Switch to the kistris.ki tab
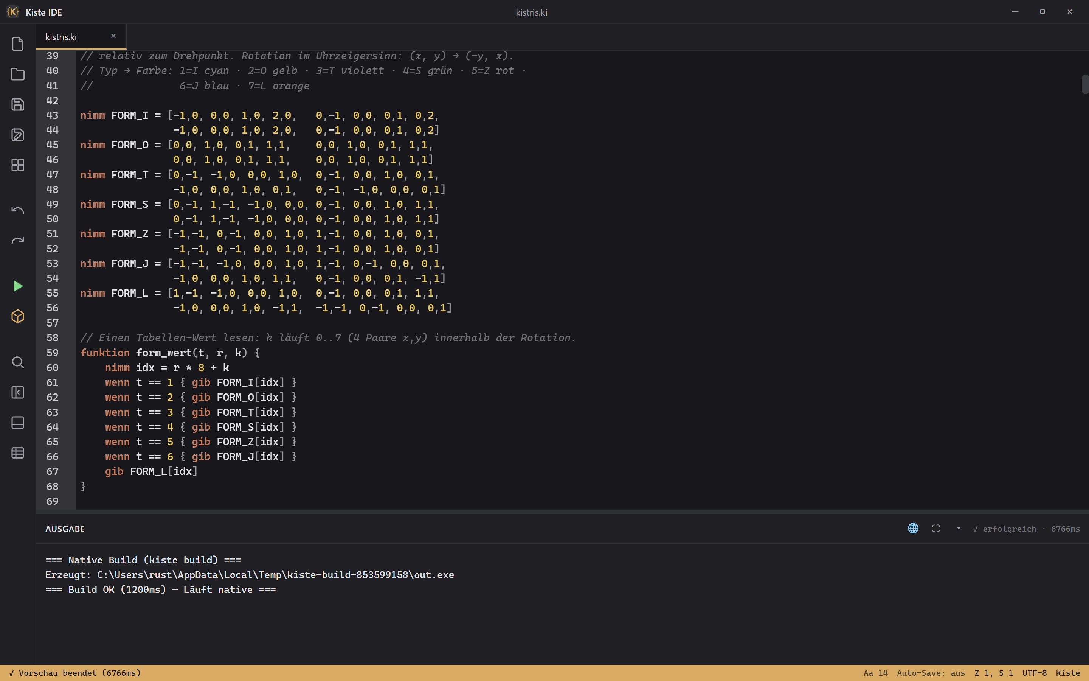Screen dimensions: 1089x681 [61, 37]
